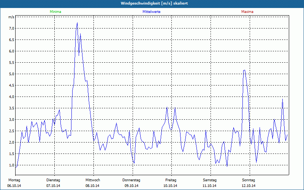Image resolution: width=304 pixels, height=190 pixels.
Task: Click the 1,0 y-axis value
Action: [x=12, y=165]
